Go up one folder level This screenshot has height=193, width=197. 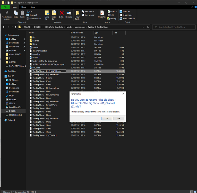point(15,27)
